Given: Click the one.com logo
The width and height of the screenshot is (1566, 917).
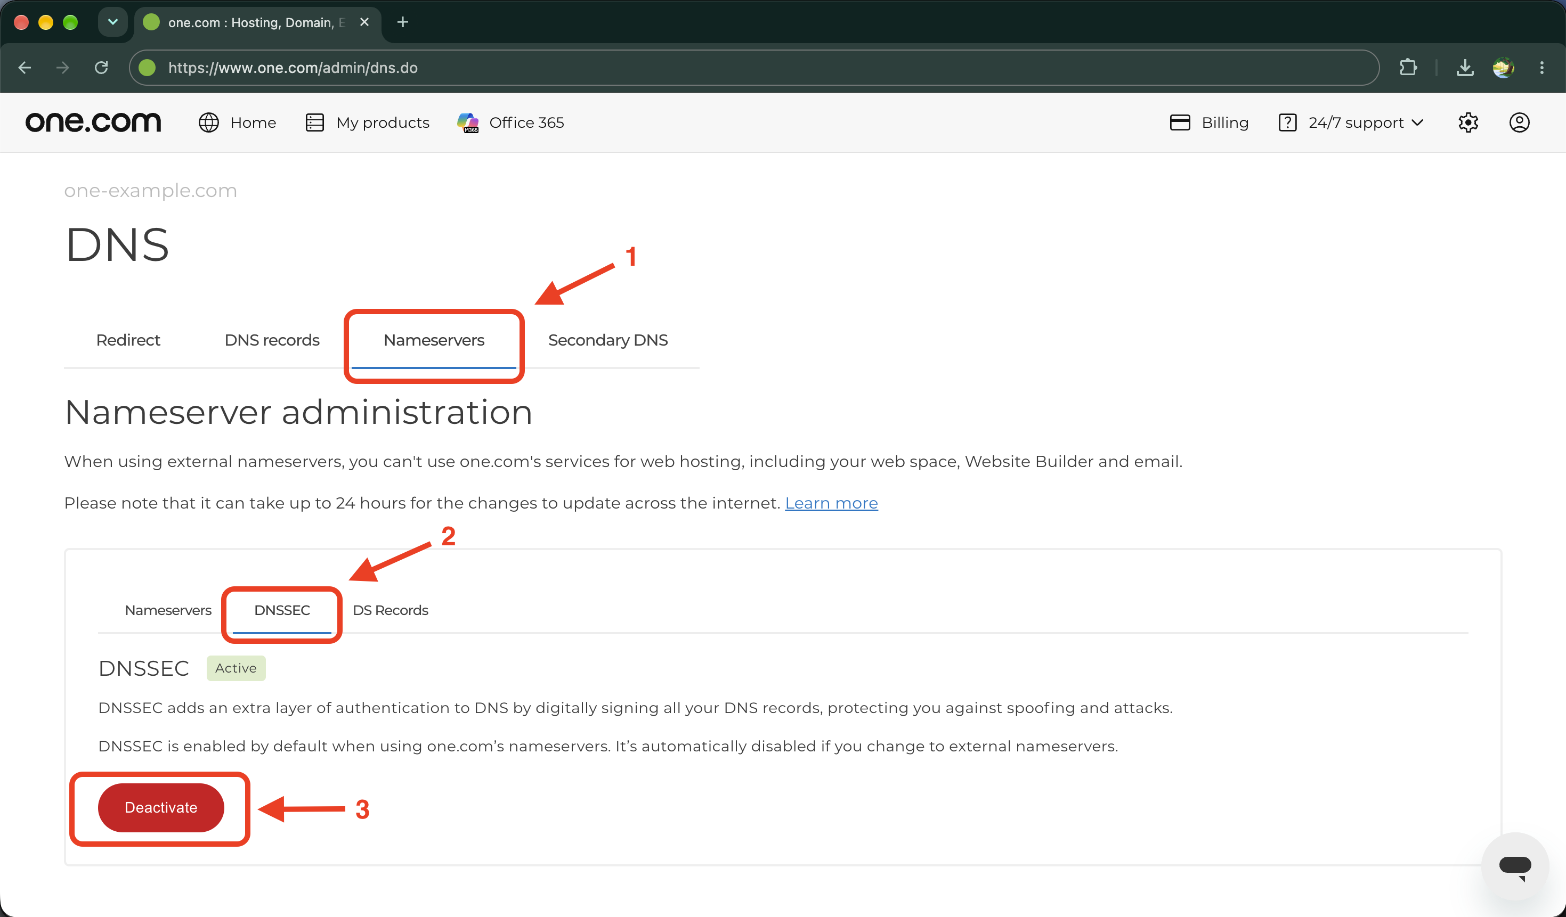Looking at the screenshot, I should click(93, 122).
